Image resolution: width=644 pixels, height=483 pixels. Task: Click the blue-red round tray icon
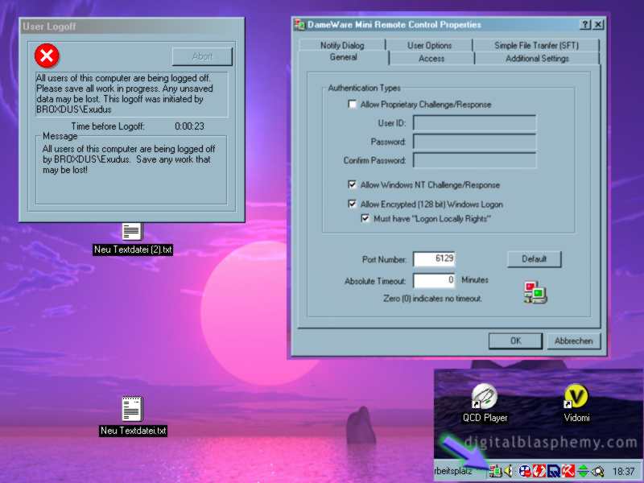pyautogui.click(x=525, y=471)
